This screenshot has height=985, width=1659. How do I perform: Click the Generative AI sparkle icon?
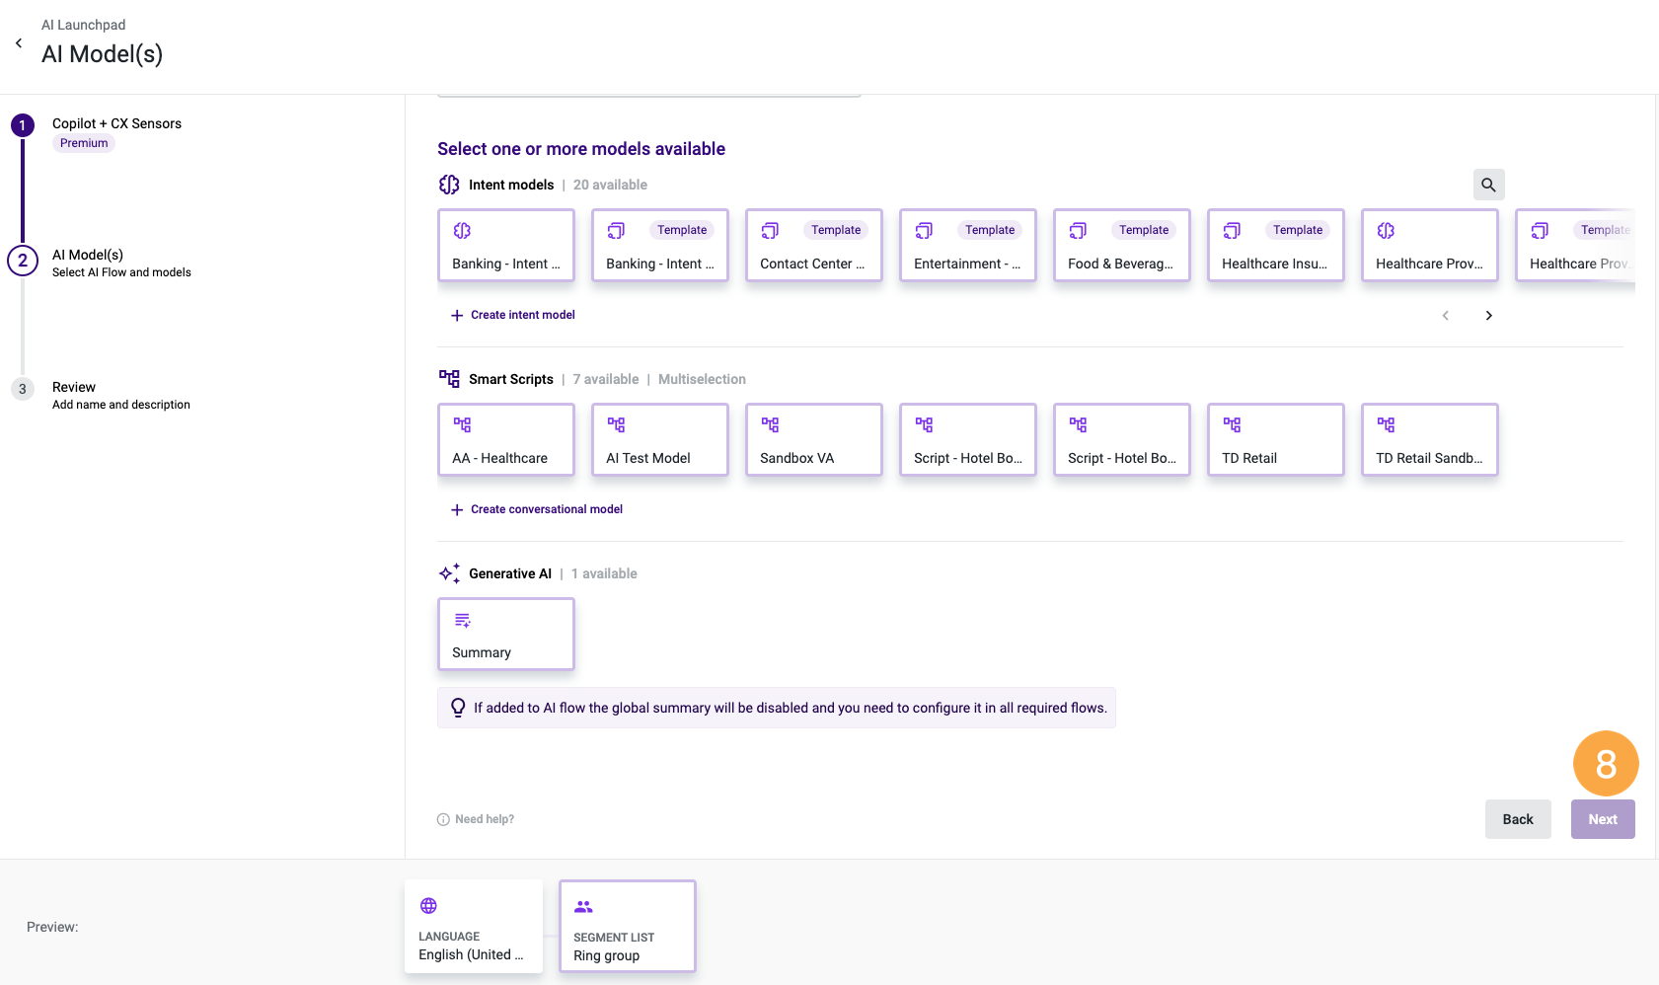(450, 572)
